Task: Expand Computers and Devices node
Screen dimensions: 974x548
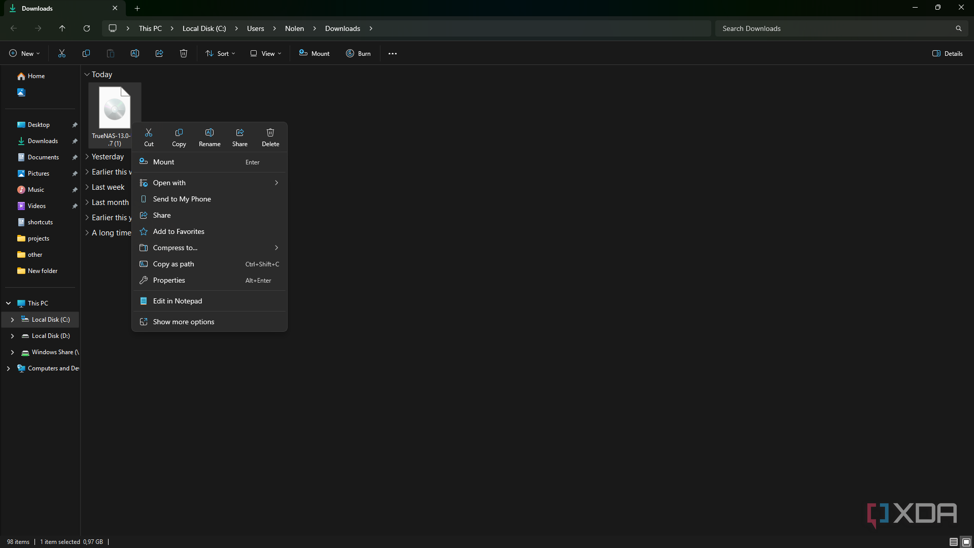Action: pyautogui.click(x=8, y=368)
